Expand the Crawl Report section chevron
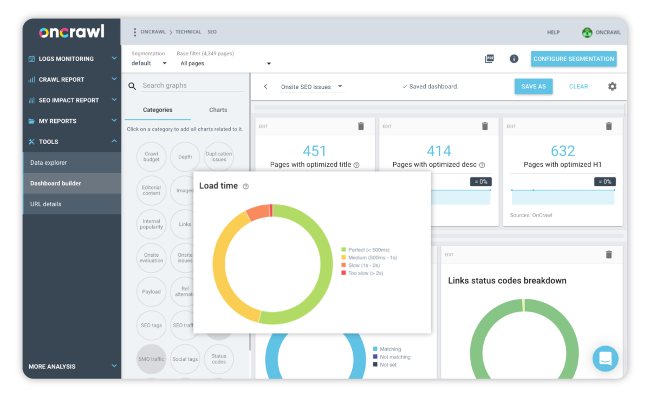This screenshot has height=397, width=650. (x=114, y=79)
